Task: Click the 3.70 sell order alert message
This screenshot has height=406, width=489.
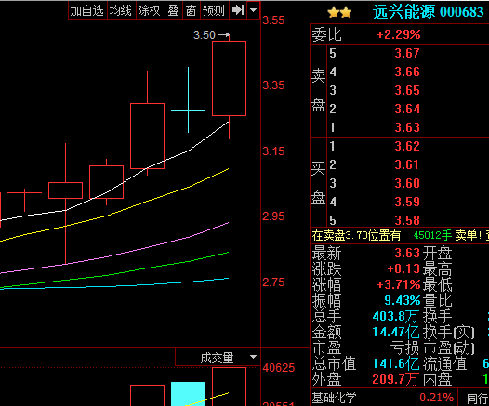Action: [x=400, y=236]
